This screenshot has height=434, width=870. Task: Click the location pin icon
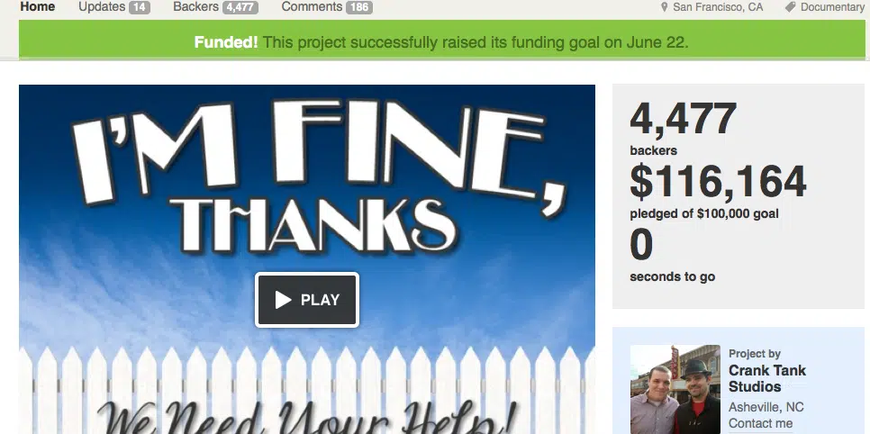pyautogui.click(x=664, y=7)
